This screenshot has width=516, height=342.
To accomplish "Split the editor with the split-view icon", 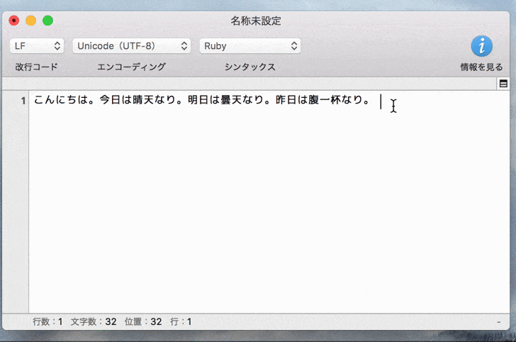I will pos(503,84).
